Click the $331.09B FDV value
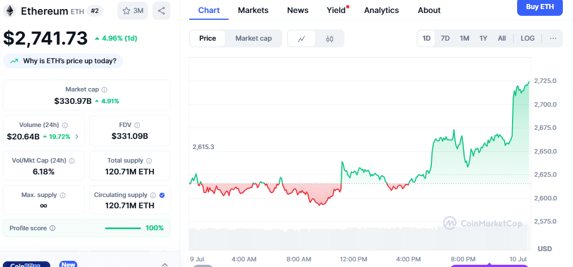 (x=130, y=136)
